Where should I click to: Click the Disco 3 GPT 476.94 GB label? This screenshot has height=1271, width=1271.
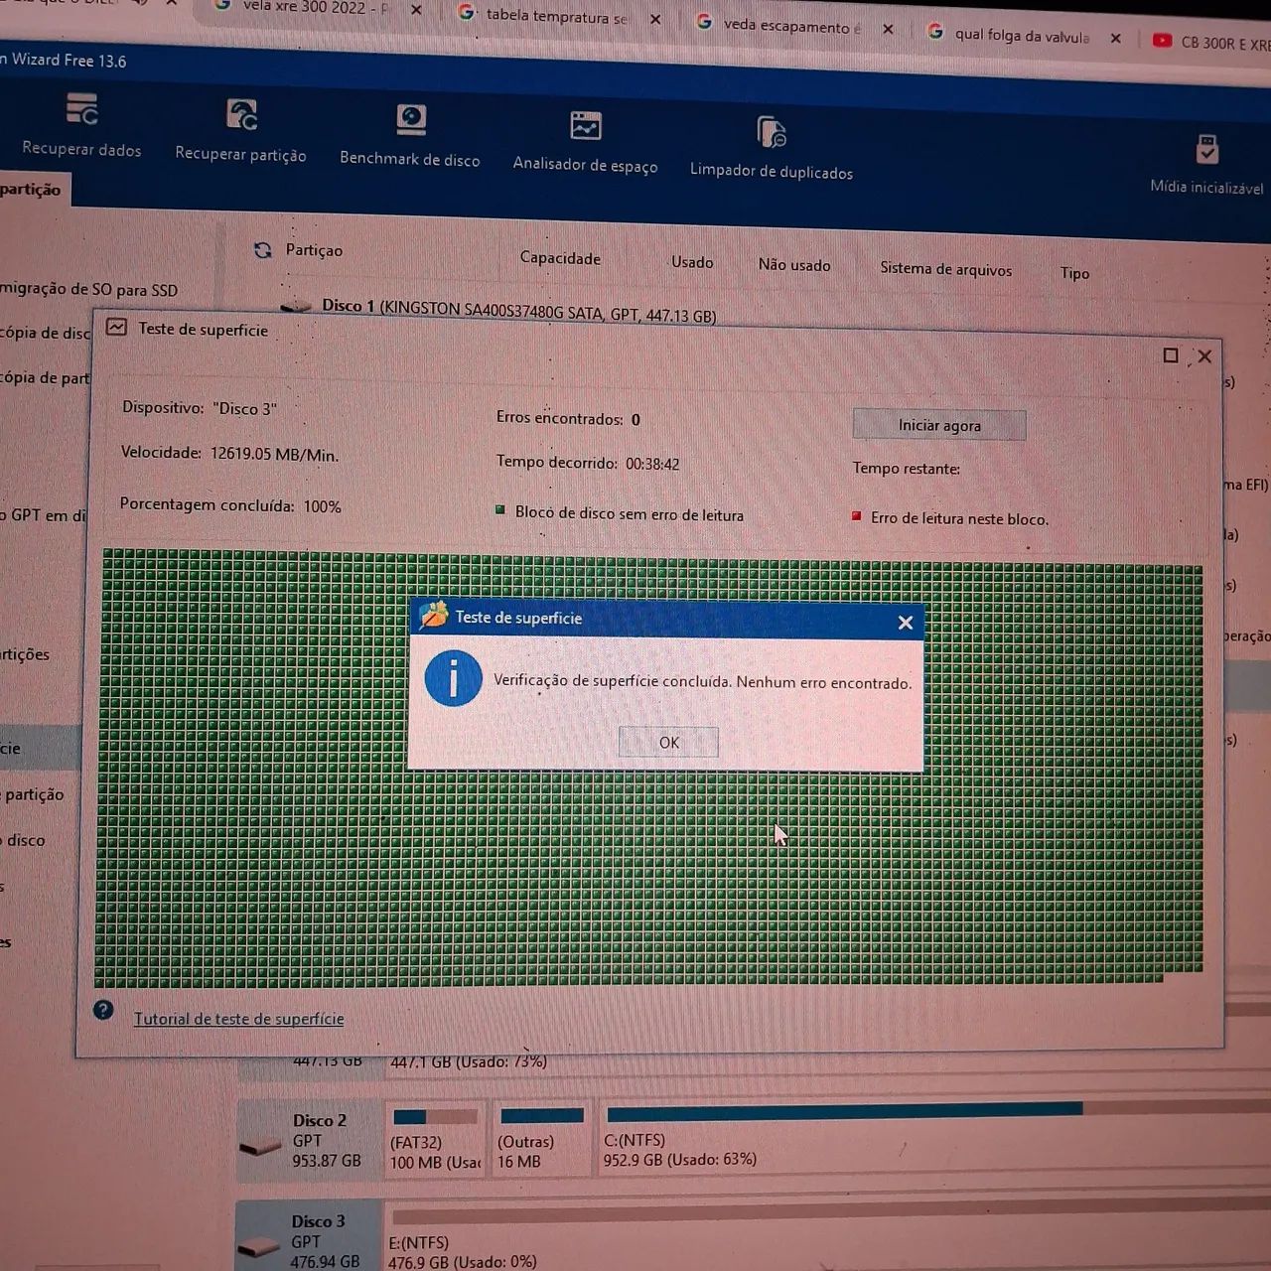(325, 1241)
